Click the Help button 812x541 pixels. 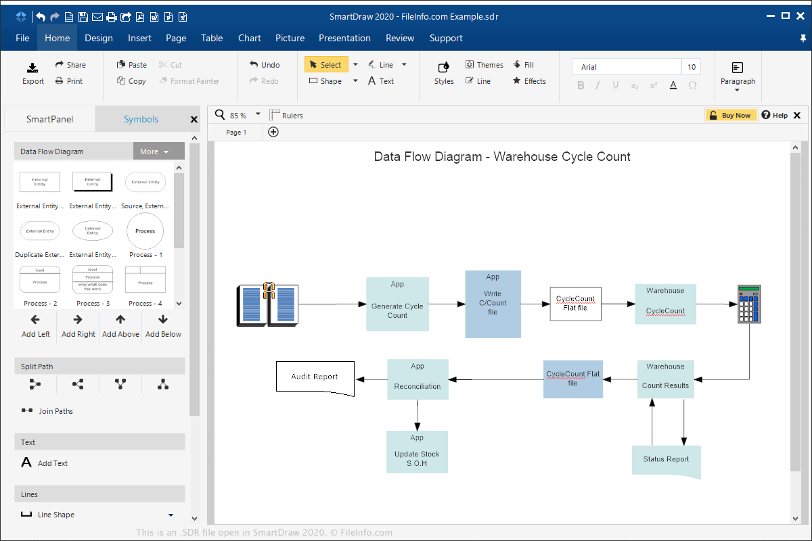coord(775,115)
